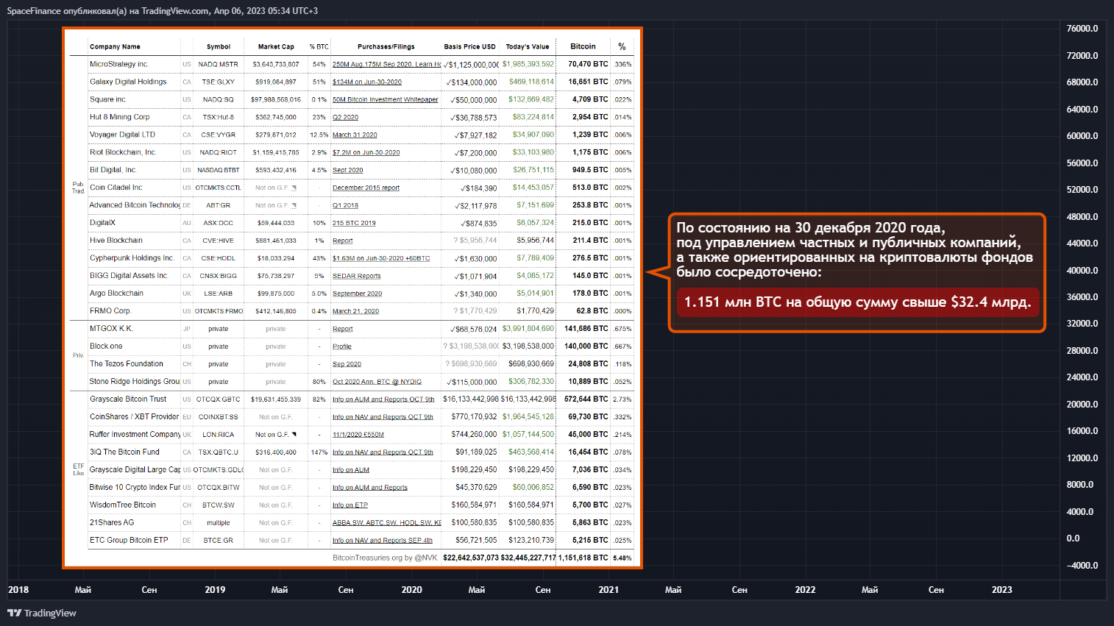Click the TradingView logo at the bottom
Image resolution: width=1114 pixels, height=626 pixels.
pyautogui.click(x=42, y=613)
